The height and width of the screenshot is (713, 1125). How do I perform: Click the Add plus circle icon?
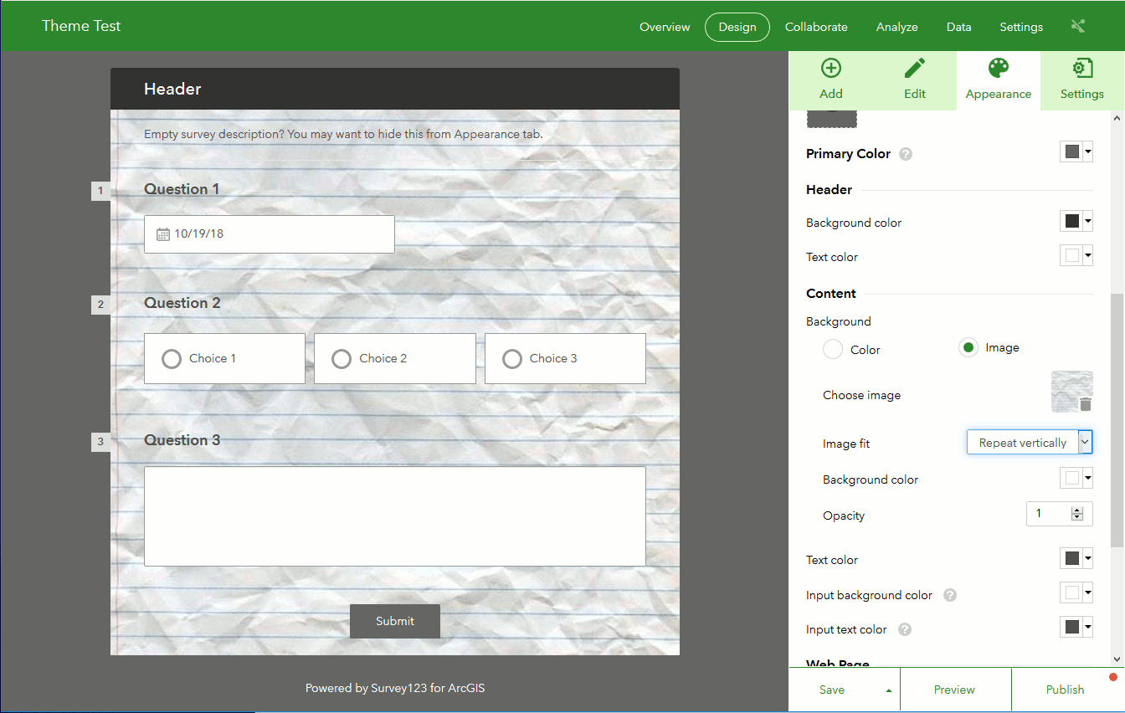830,69
